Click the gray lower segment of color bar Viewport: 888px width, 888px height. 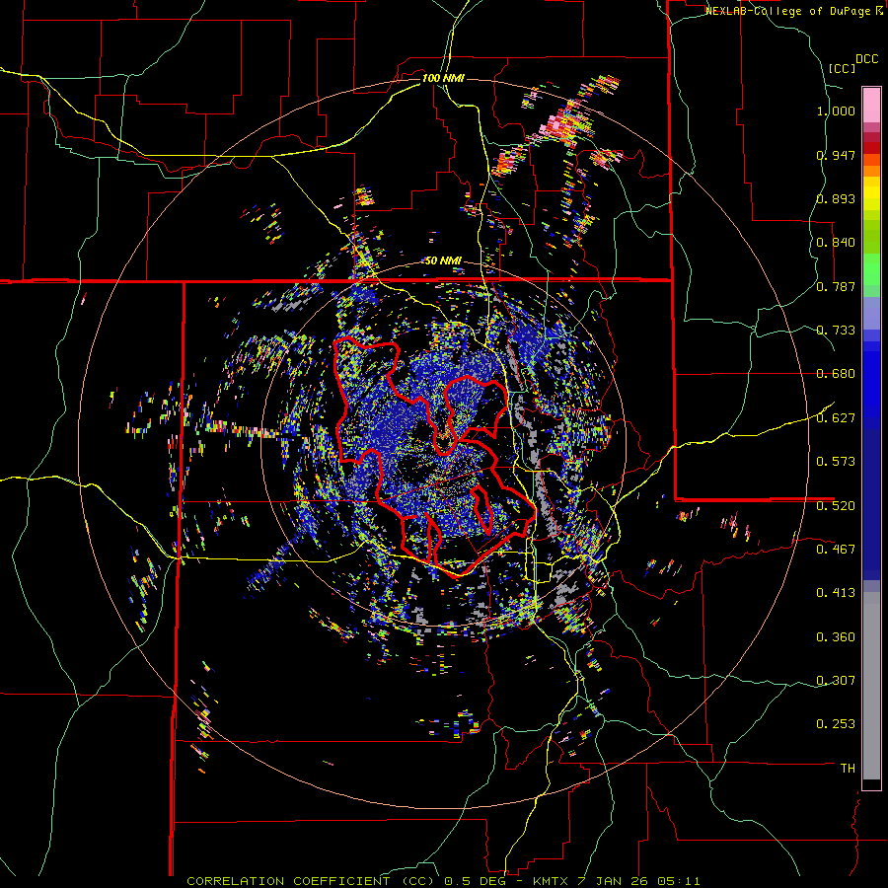[x=871, y=686]
